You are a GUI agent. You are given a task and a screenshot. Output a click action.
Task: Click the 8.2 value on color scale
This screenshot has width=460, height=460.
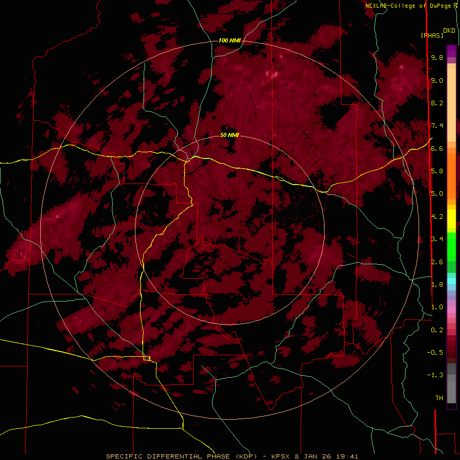[x=437, y=103]
